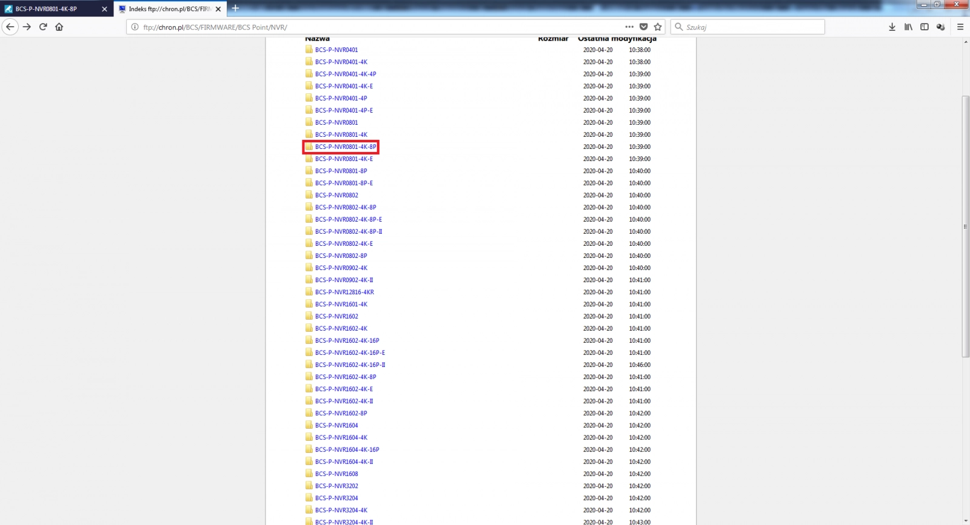Click the folder icon beside BCS-P-NVR0801-8P

309,171
